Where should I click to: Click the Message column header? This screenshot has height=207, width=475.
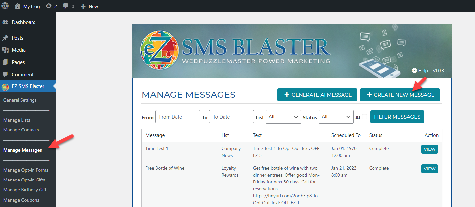coord(155,135)
